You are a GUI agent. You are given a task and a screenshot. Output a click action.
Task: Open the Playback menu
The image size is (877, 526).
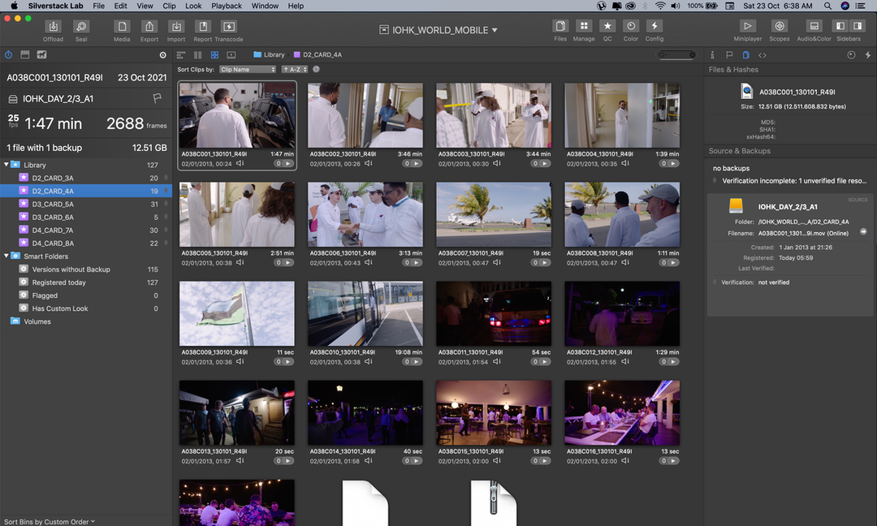coord(227,6)
